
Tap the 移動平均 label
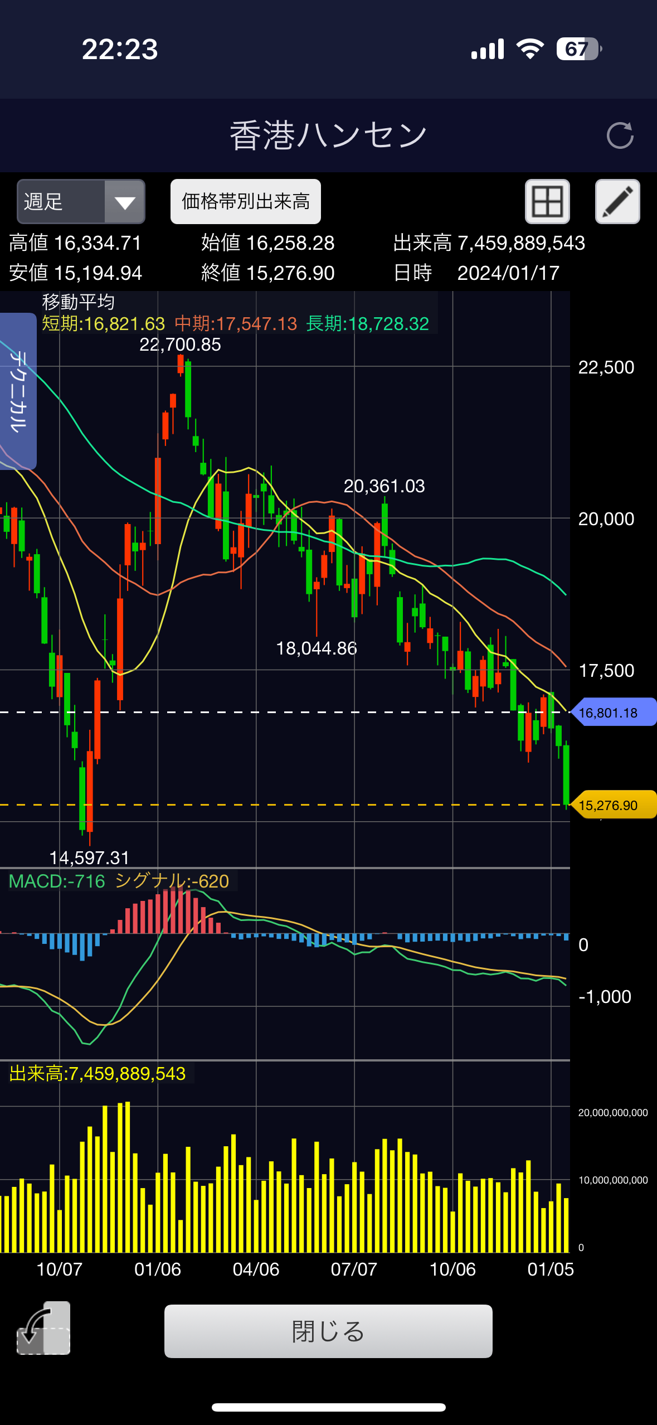coord(79,302)
